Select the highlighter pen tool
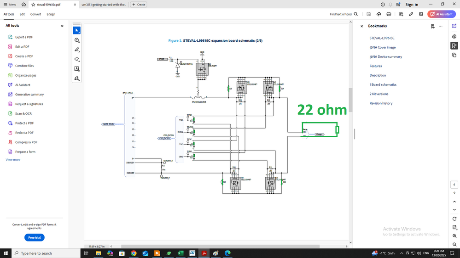 pyautogui.click(x=76, y=50)
